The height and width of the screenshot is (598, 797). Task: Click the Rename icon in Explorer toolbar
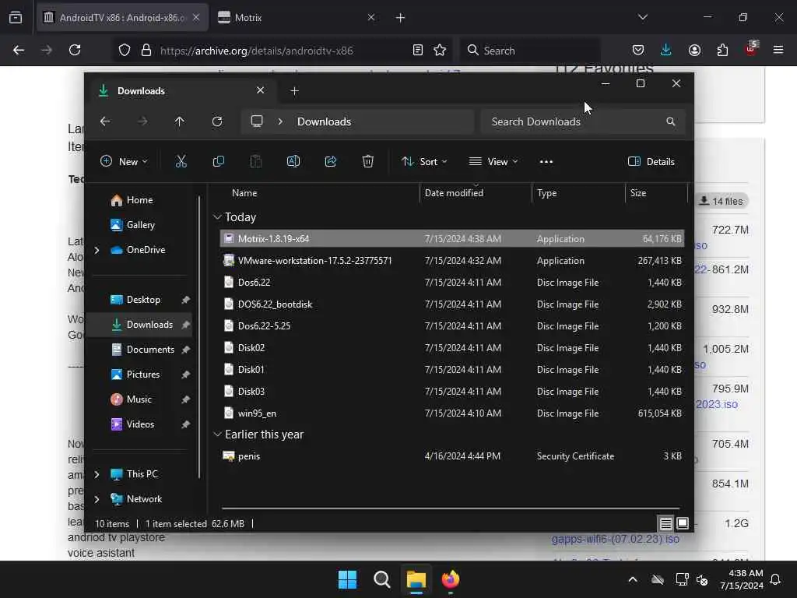[293, 162]
